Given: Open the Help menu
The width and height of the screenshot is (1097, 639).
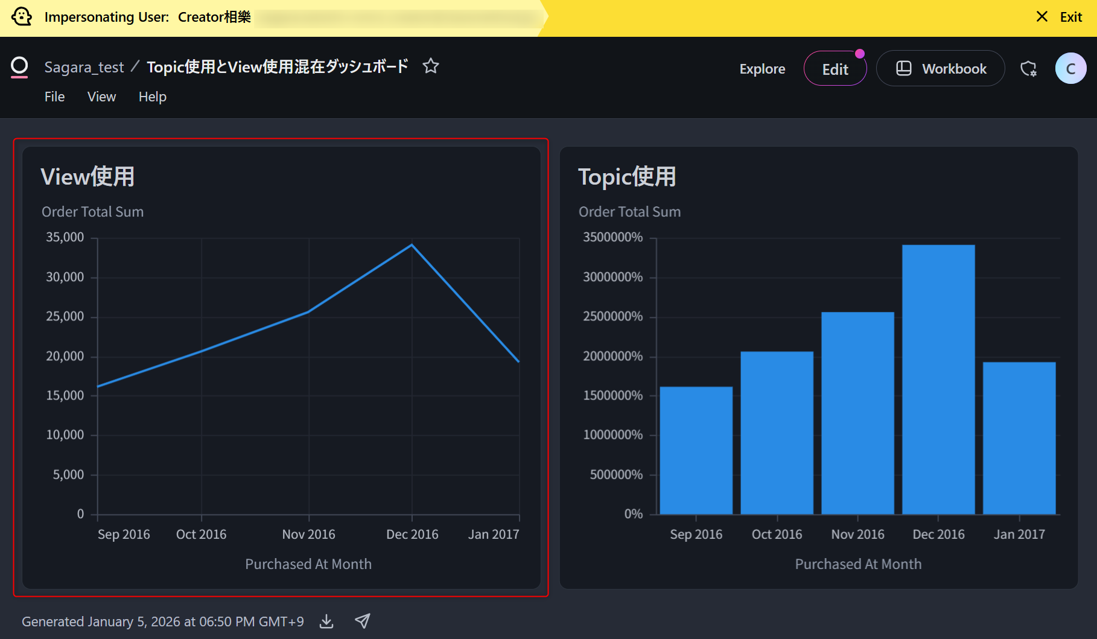Looking at the screenshot, I should (x=152, y=97).
